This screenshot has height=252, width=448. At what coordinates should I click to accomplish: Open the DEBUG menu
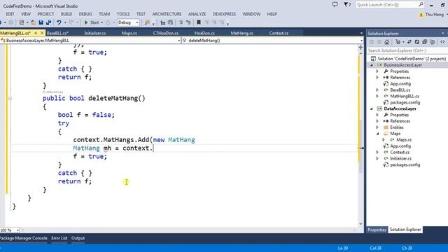click(x=85, y=14)
